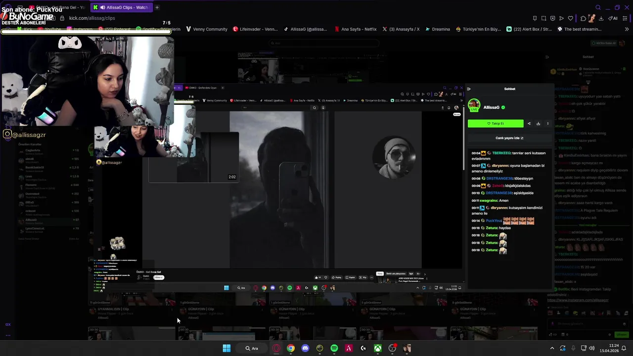Click the taskbar microphone icon

pos(574,348)
